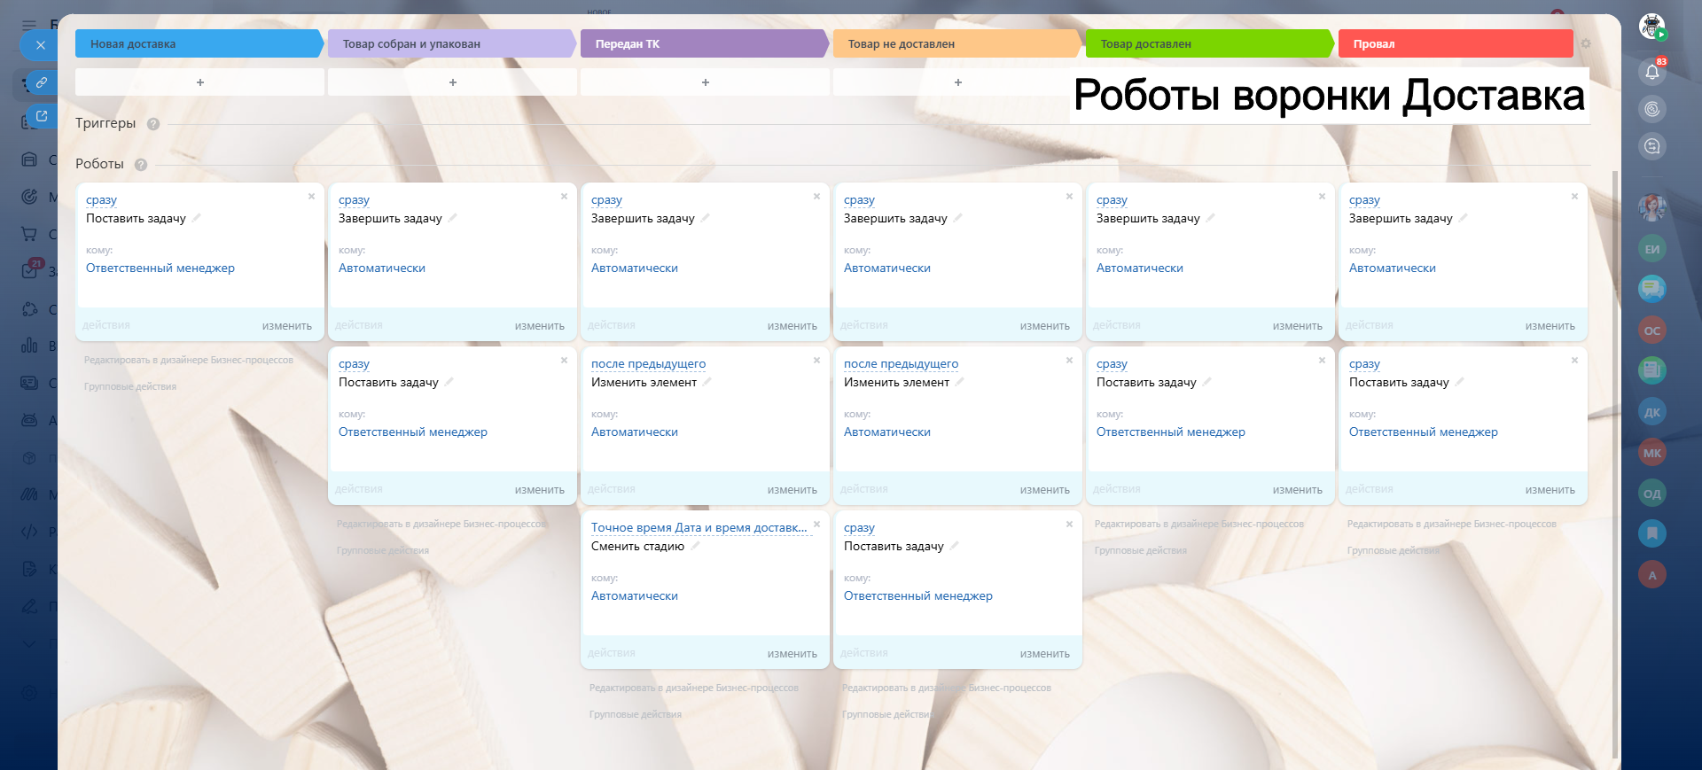This screenshot has width=1702, height=770.
Task: Open the ОС contact avatar
Action: pyautogui.click(x=1652, y=331)
